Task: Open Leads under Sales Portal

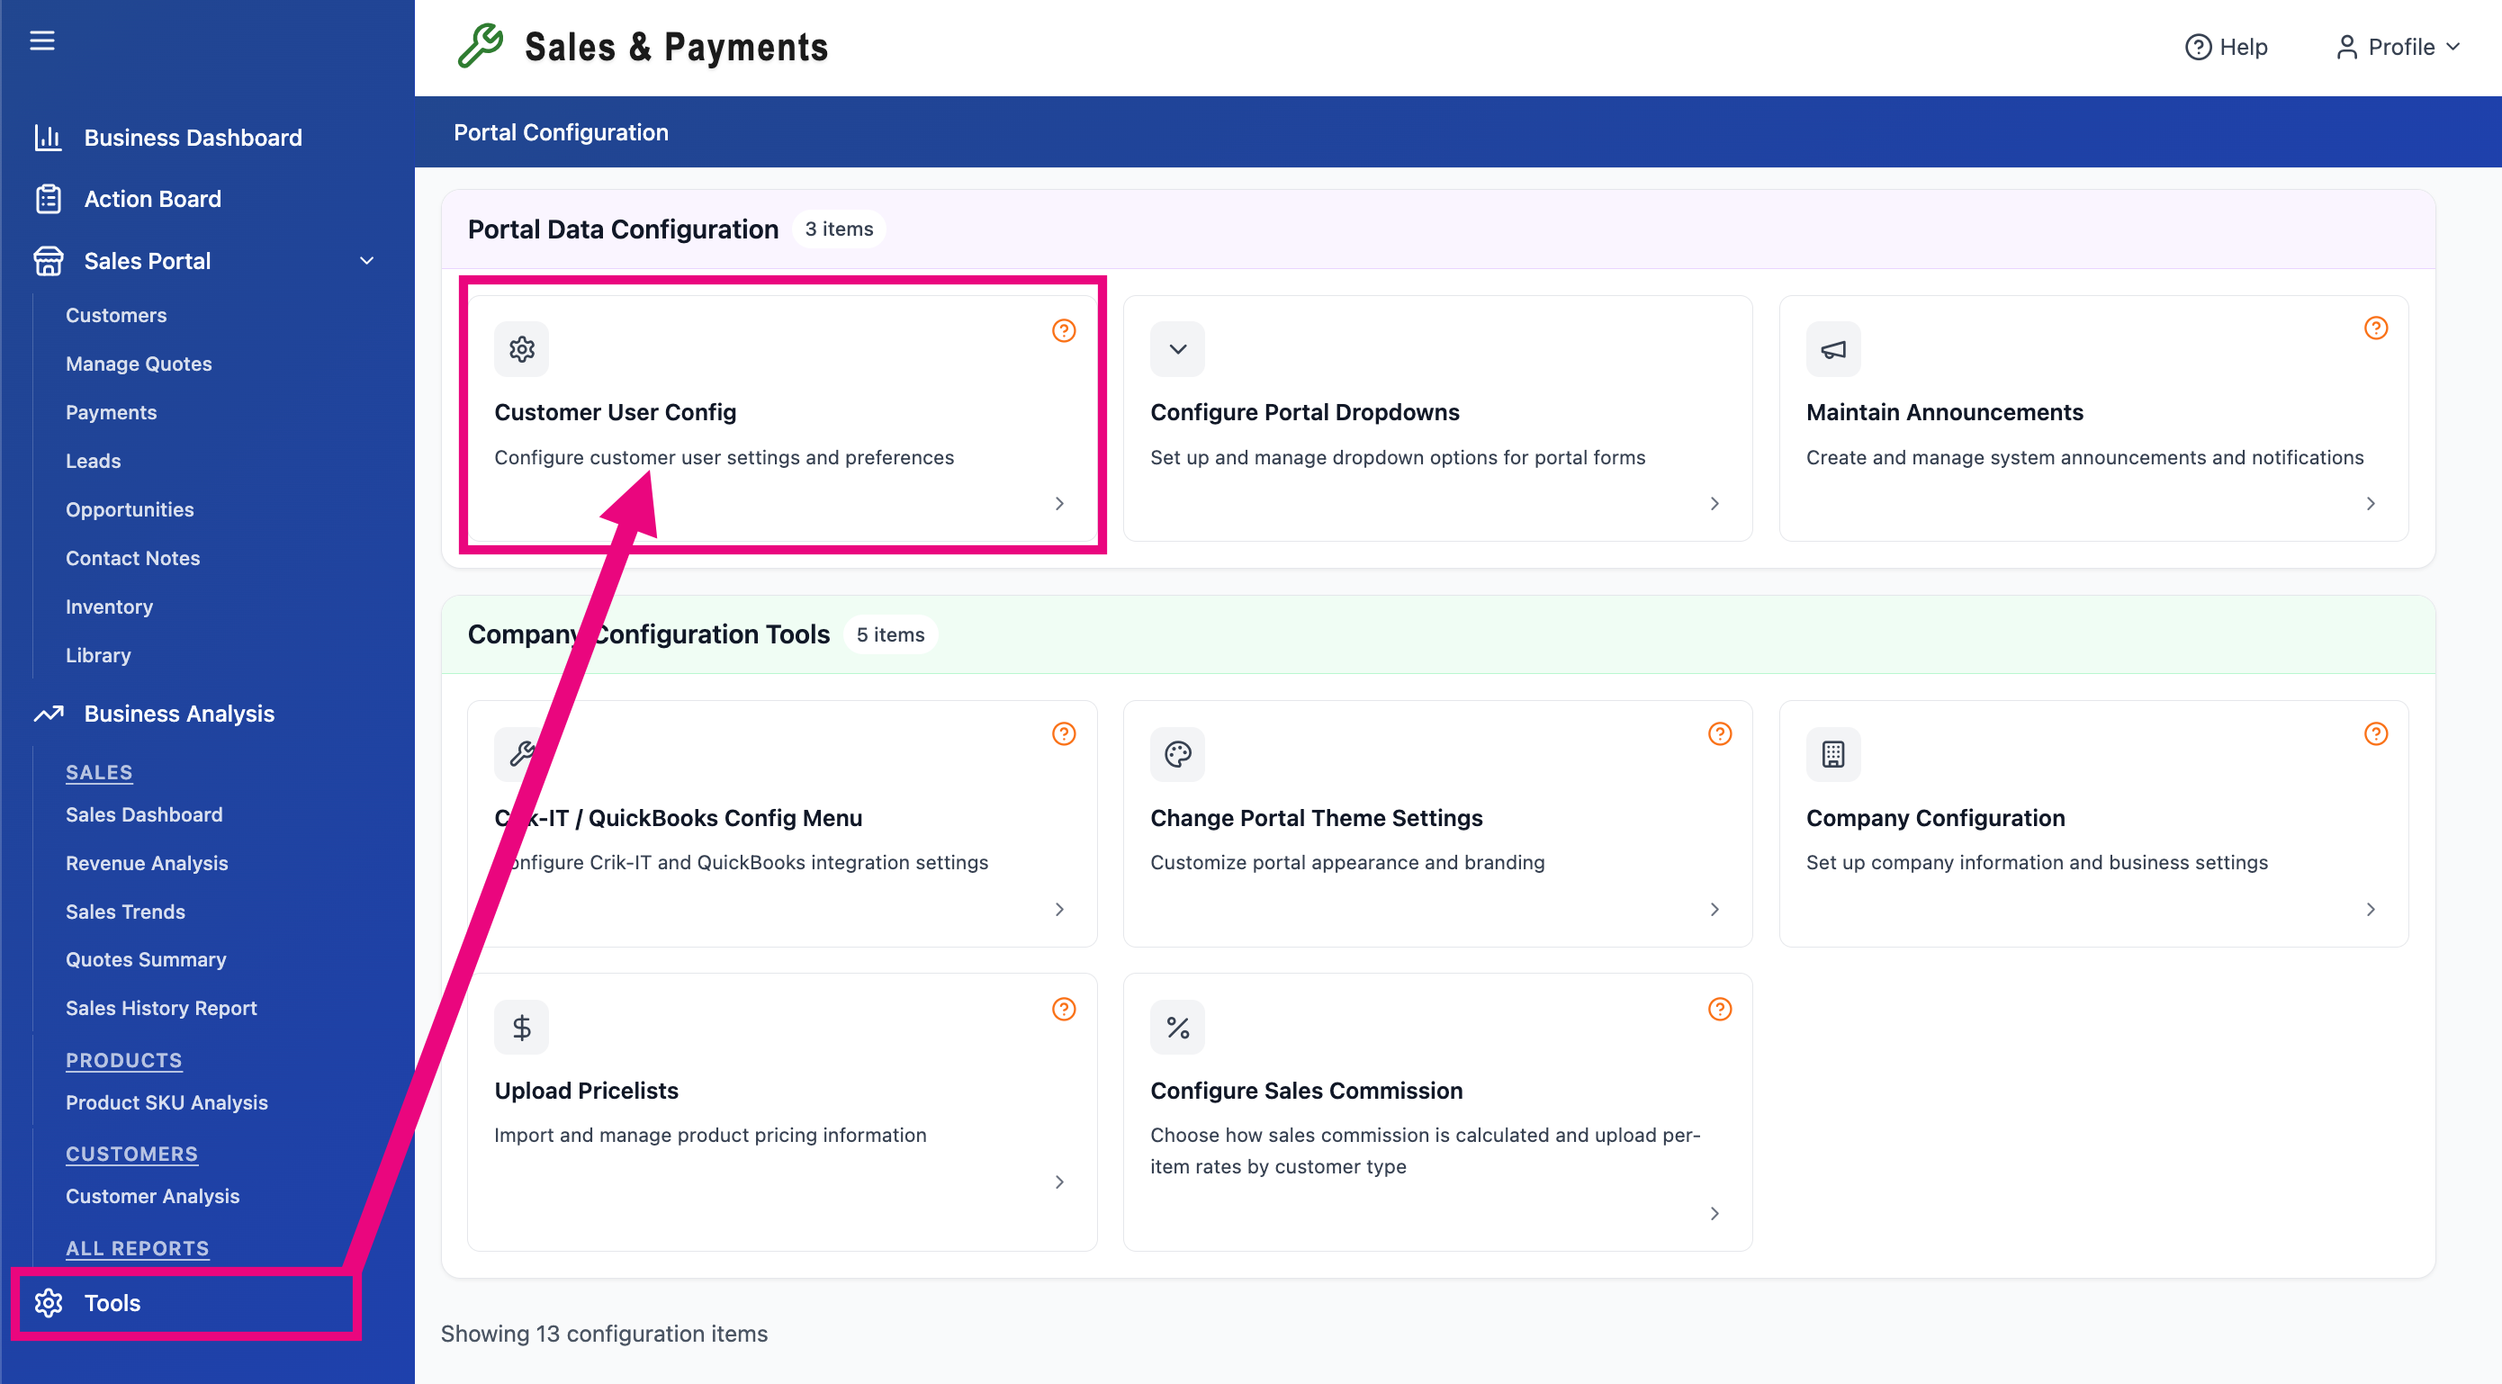Action: (94, 461)
